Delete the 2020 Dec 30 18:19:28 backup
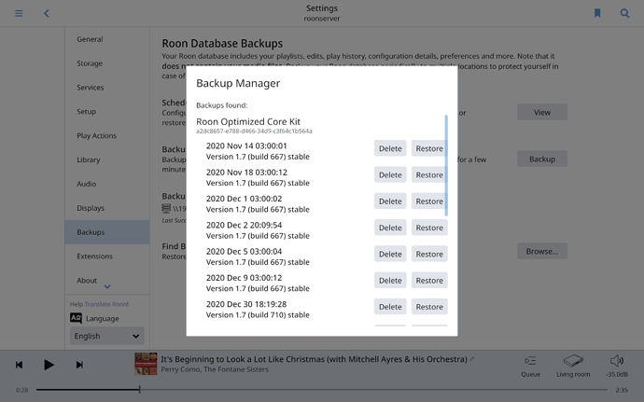 pyautogui.click(x=390, y=307)
